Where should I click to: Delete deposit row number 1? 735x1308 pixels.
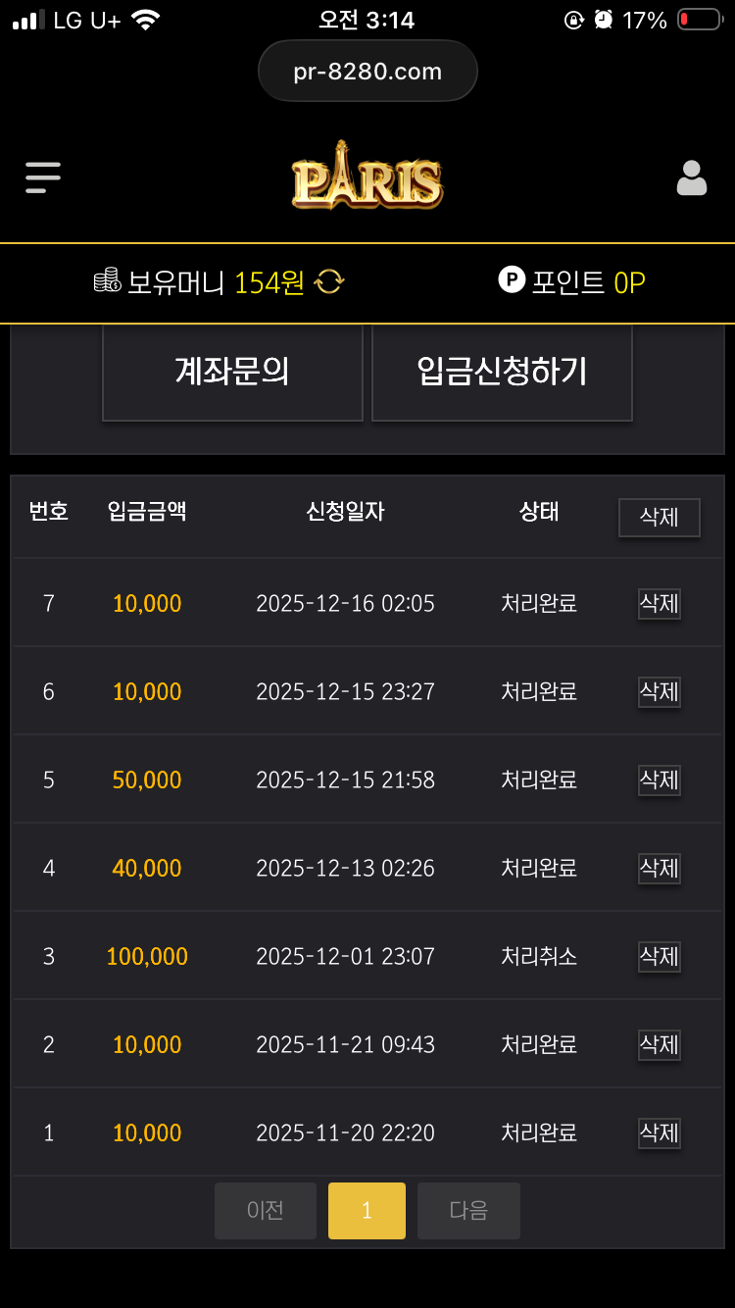click(x=659, y=1133)
